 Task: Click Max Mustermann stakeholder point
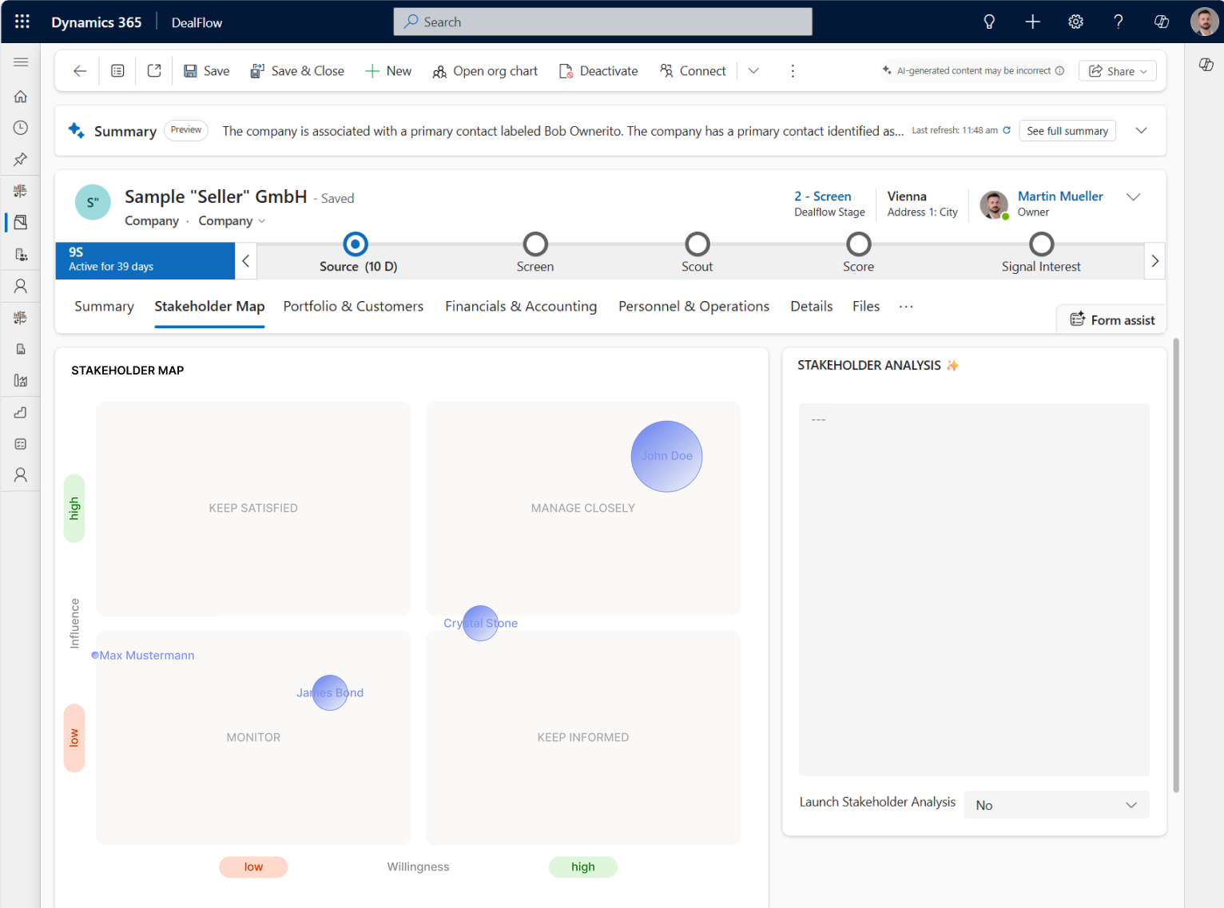tap(95, 656)
